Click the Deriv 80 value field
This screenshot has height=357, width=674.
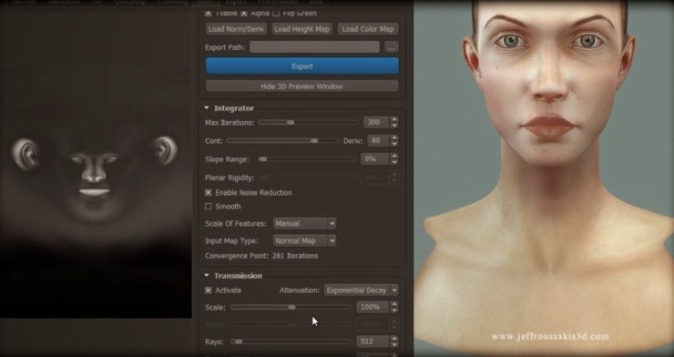coord(378,140)
